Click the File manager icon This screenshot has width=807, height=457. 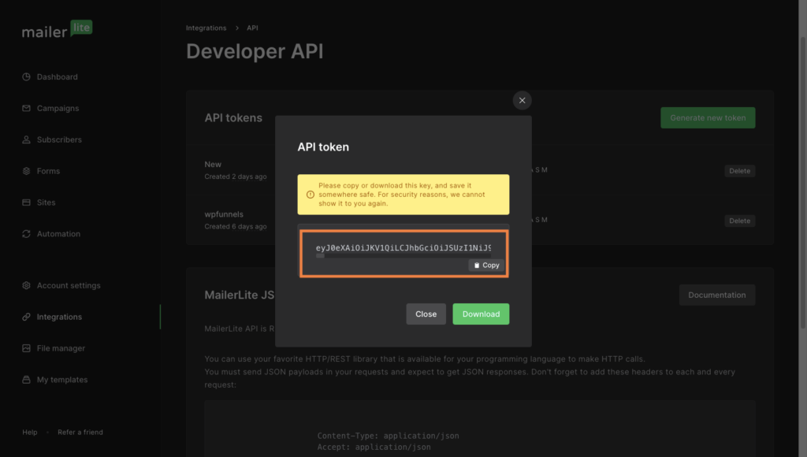coord(27,348)
